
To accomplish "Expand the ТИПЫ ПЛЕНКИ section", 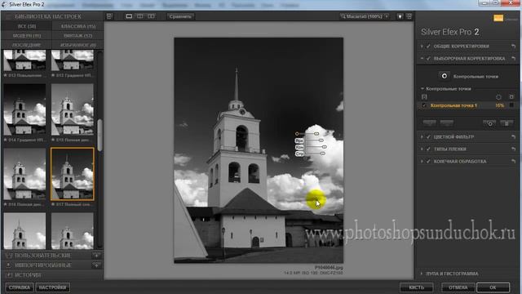I will (422, 149).
